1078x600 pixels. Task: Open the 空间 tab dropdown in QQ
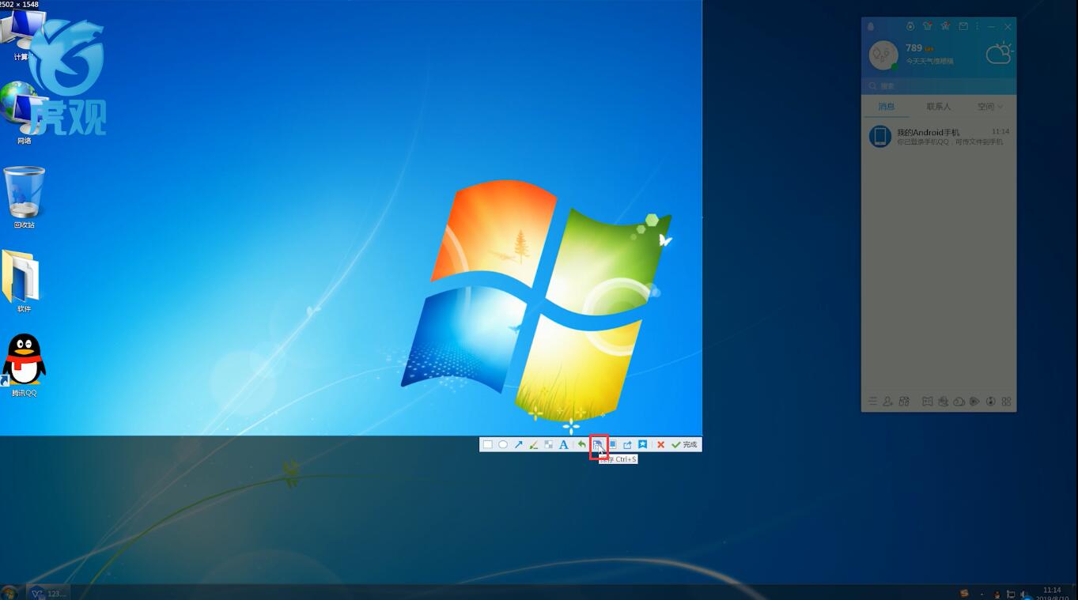(x=989, y=107)
